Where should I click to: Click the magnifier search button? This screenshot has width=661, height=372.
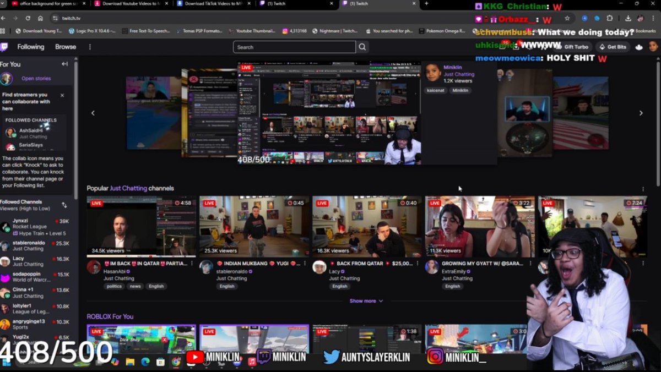(362, 47)
